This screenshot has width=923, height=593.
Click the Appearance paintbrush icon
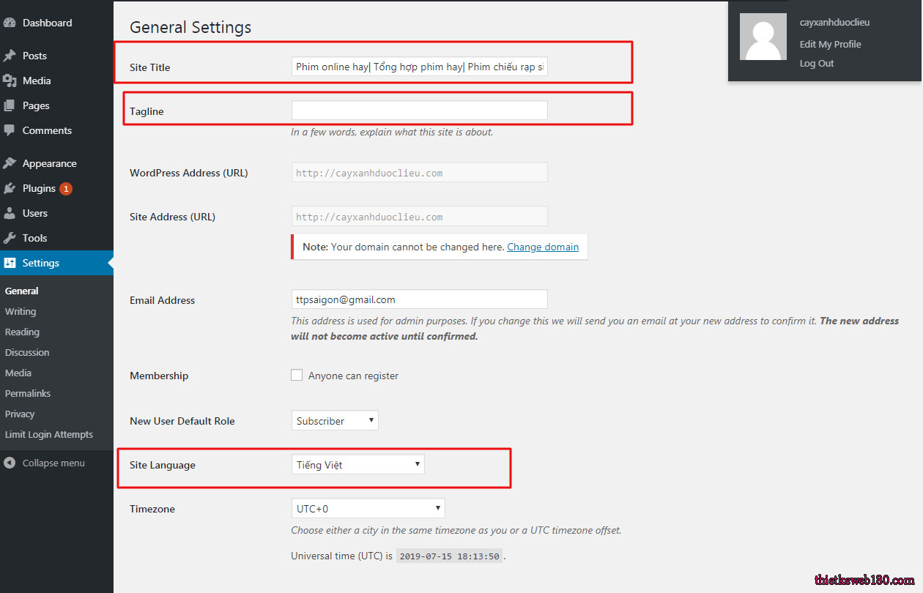click(10, 163)
